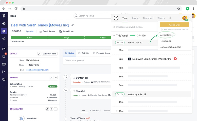Click sarah.james@gmail.com email link

[x=38, y=70]
